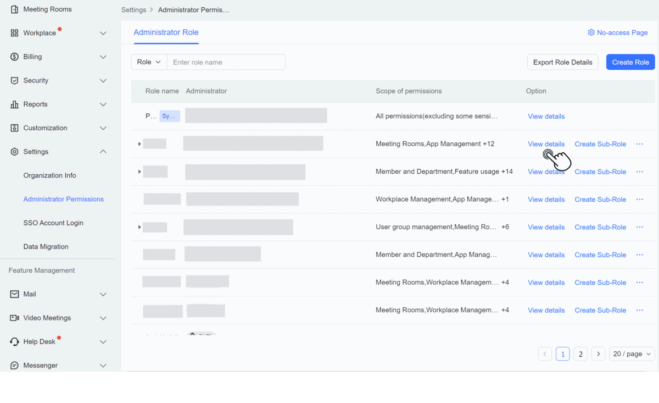Click Export Role Details
The image size is (659, 403).
(x=562, y=62)
